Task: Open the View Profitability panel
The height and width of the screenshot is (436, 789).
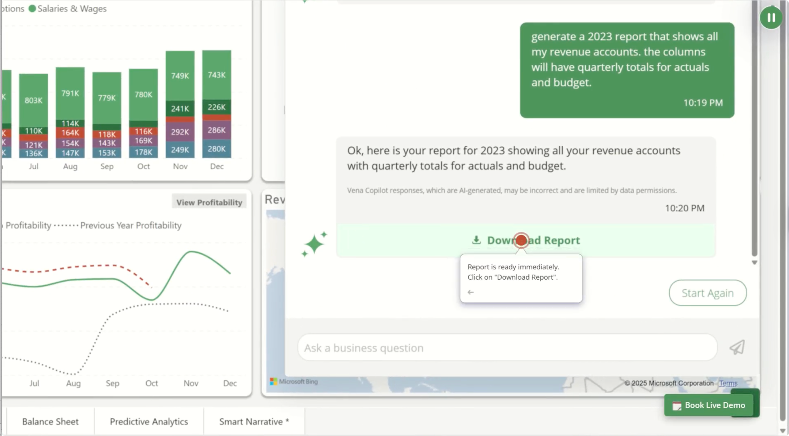Action: click(209, 201)
